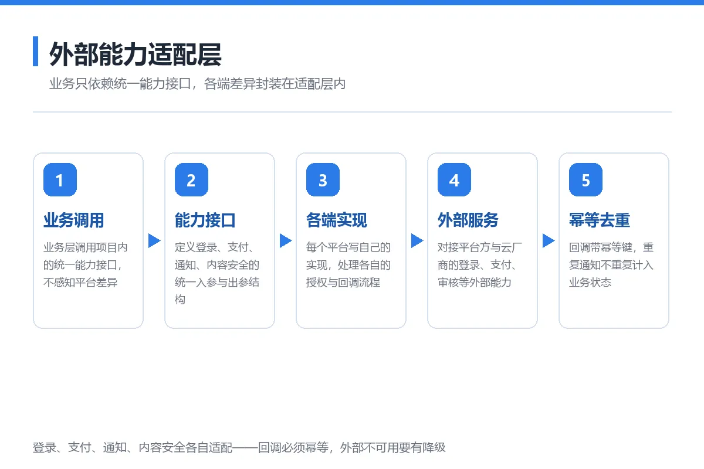The height and width of the screenshot is (469, 704).
Task: Select the heading 业务调用
Action: [74, 220]
